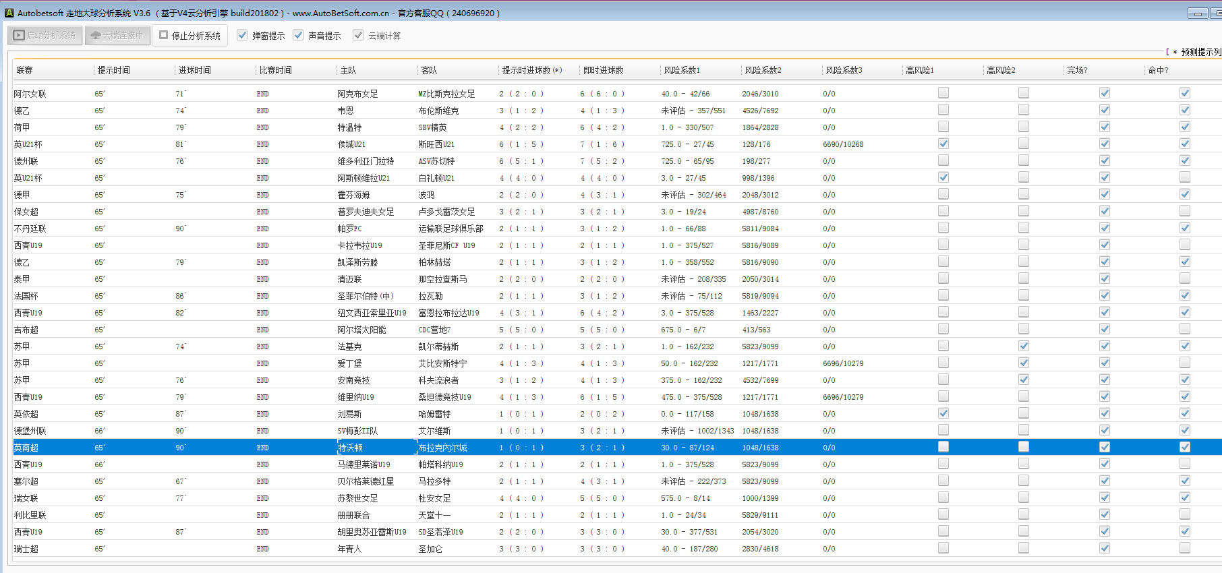
Task: Click the 完场? column header
Action: tap(1077, 70)
